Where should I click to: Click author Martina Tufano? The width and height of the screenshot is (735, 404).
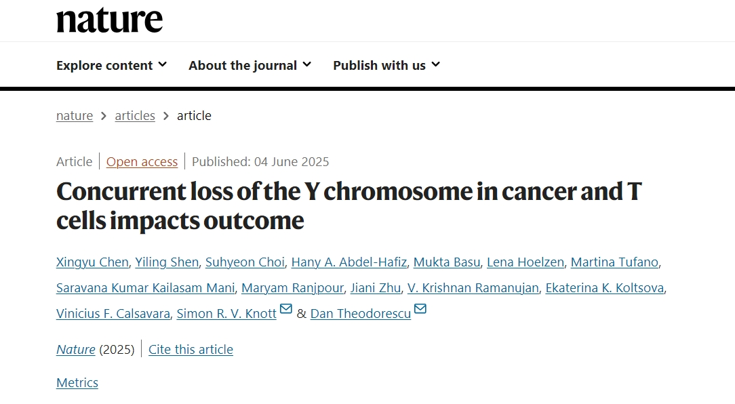coord(614,262)
